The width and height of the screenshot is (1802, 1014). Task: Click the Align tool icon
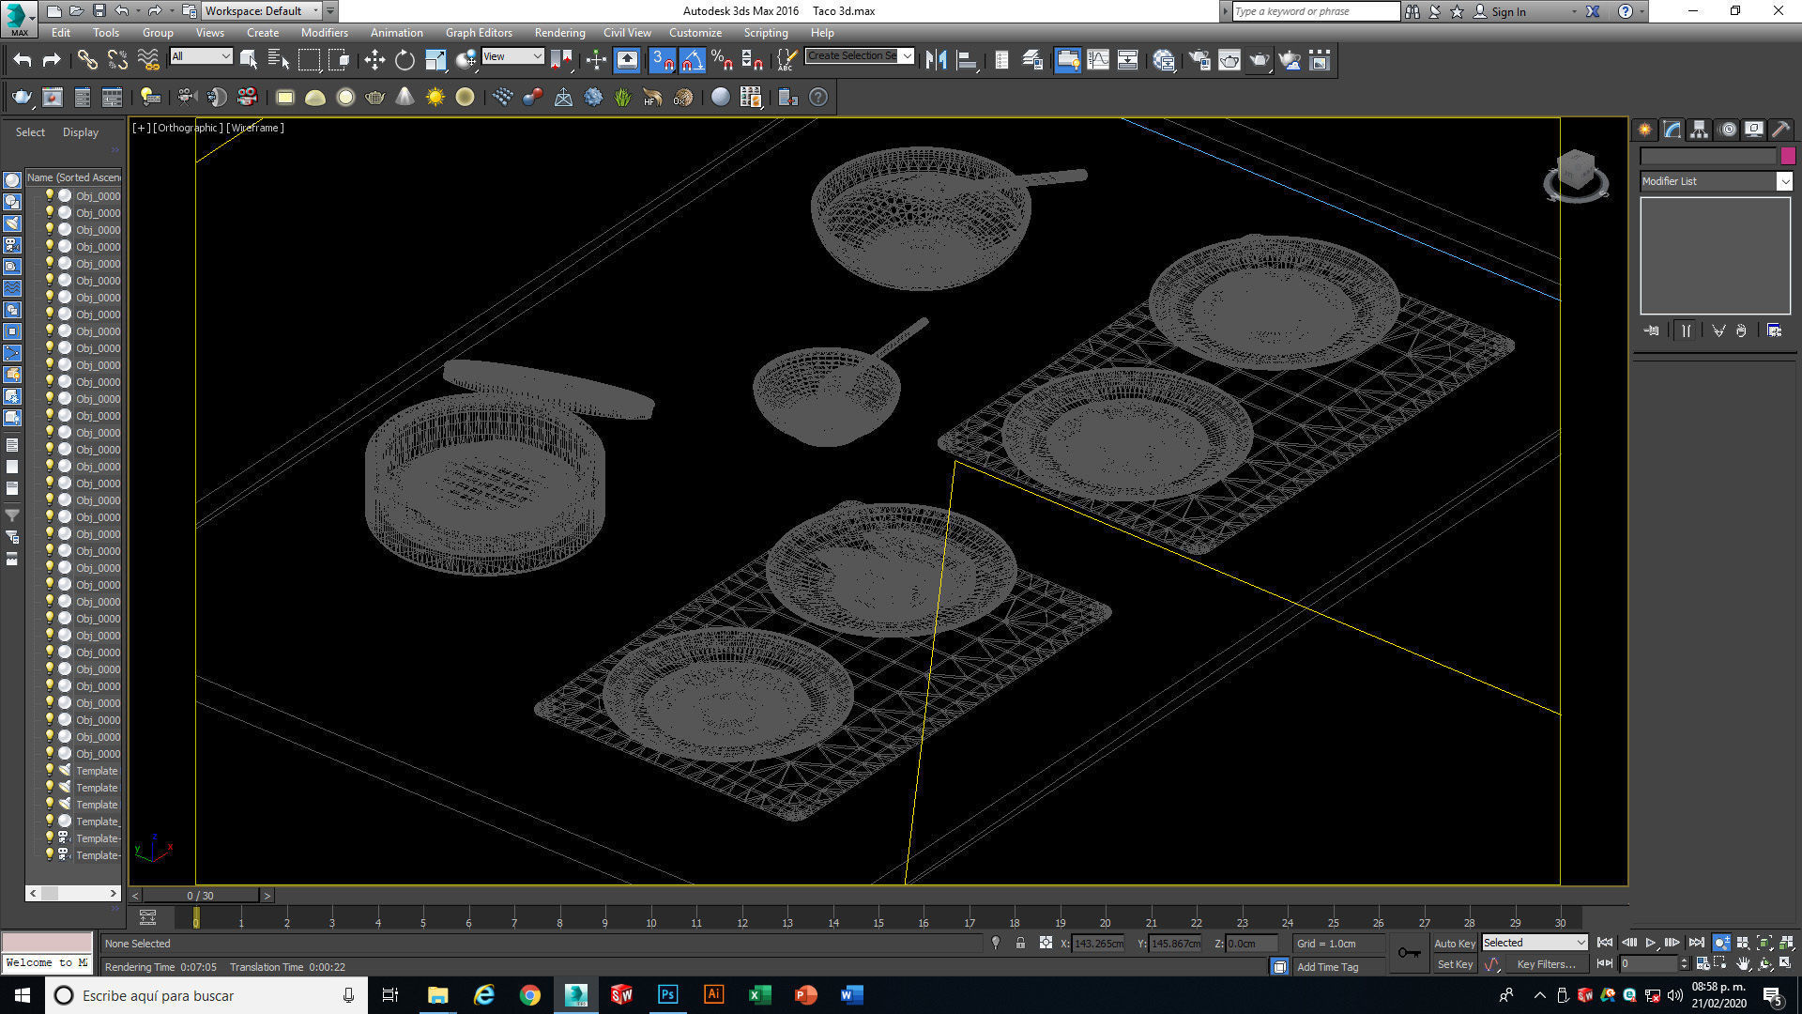click(967, 61)
